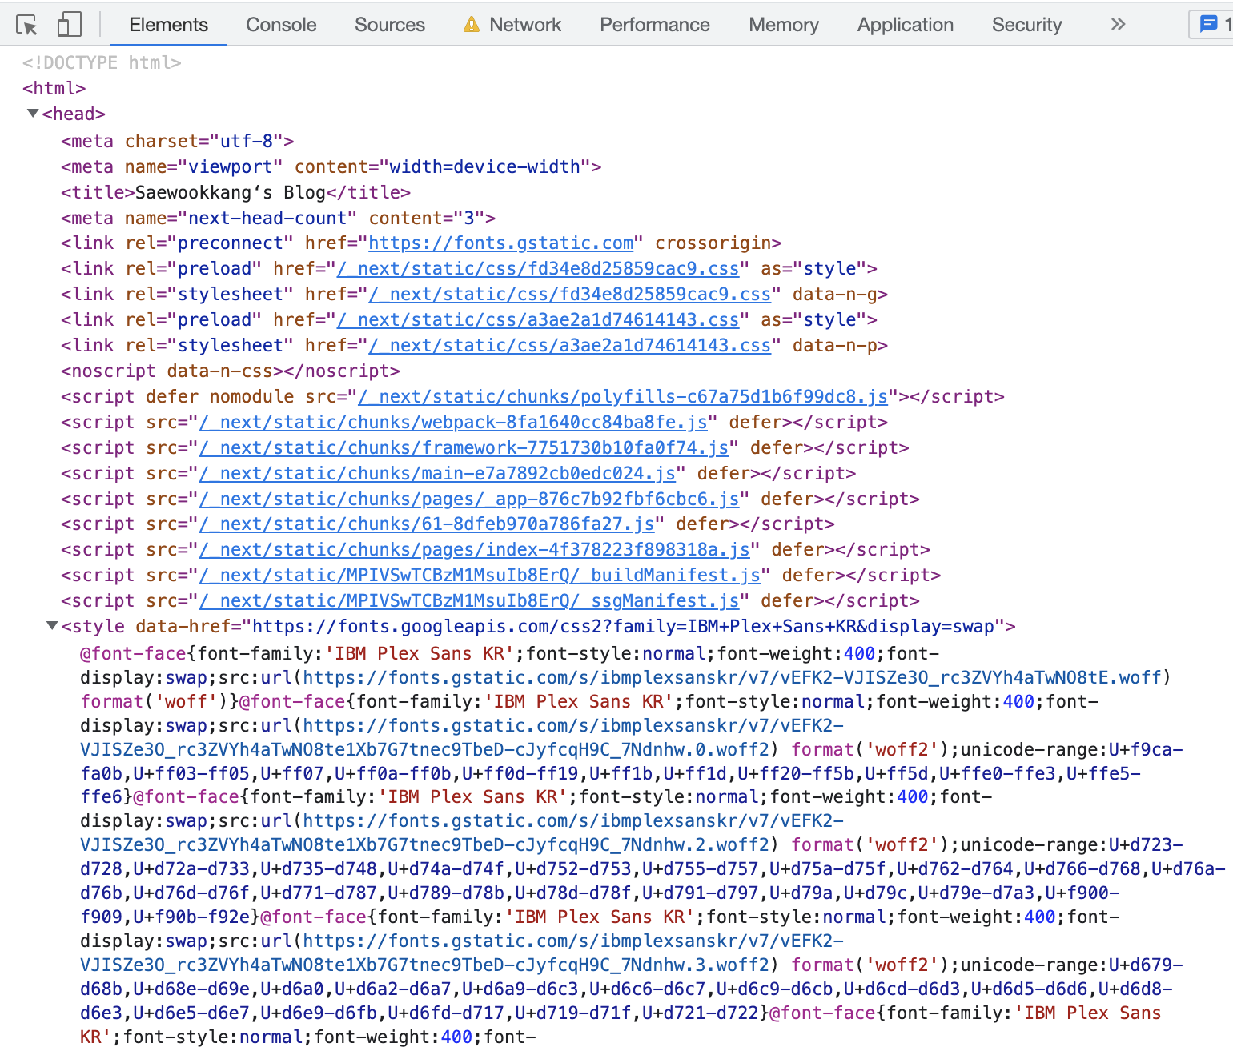Click the Network tab warning icon
The image size is (1233, 1047).
(472, 25)
